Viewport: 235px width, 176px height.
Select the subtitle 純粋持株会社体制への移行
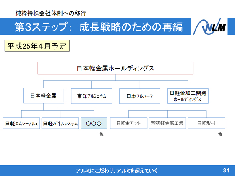(51, 13)
